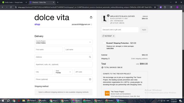The height and width of the screenshot is (103, 184).
Task: Click the dolce vita store title
Action: 52,17
